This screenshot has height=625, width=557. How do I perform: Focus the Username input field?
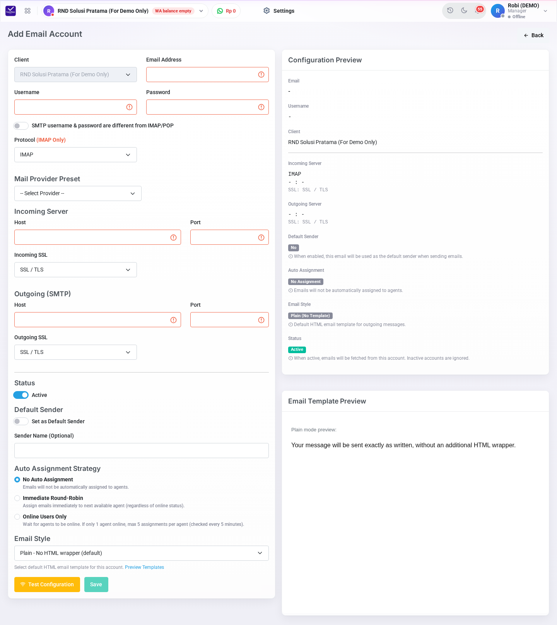click(75, 107)
